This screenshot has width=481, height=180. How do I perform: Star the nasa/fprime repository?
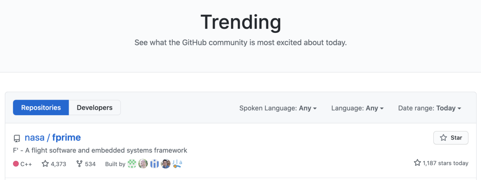451,138
